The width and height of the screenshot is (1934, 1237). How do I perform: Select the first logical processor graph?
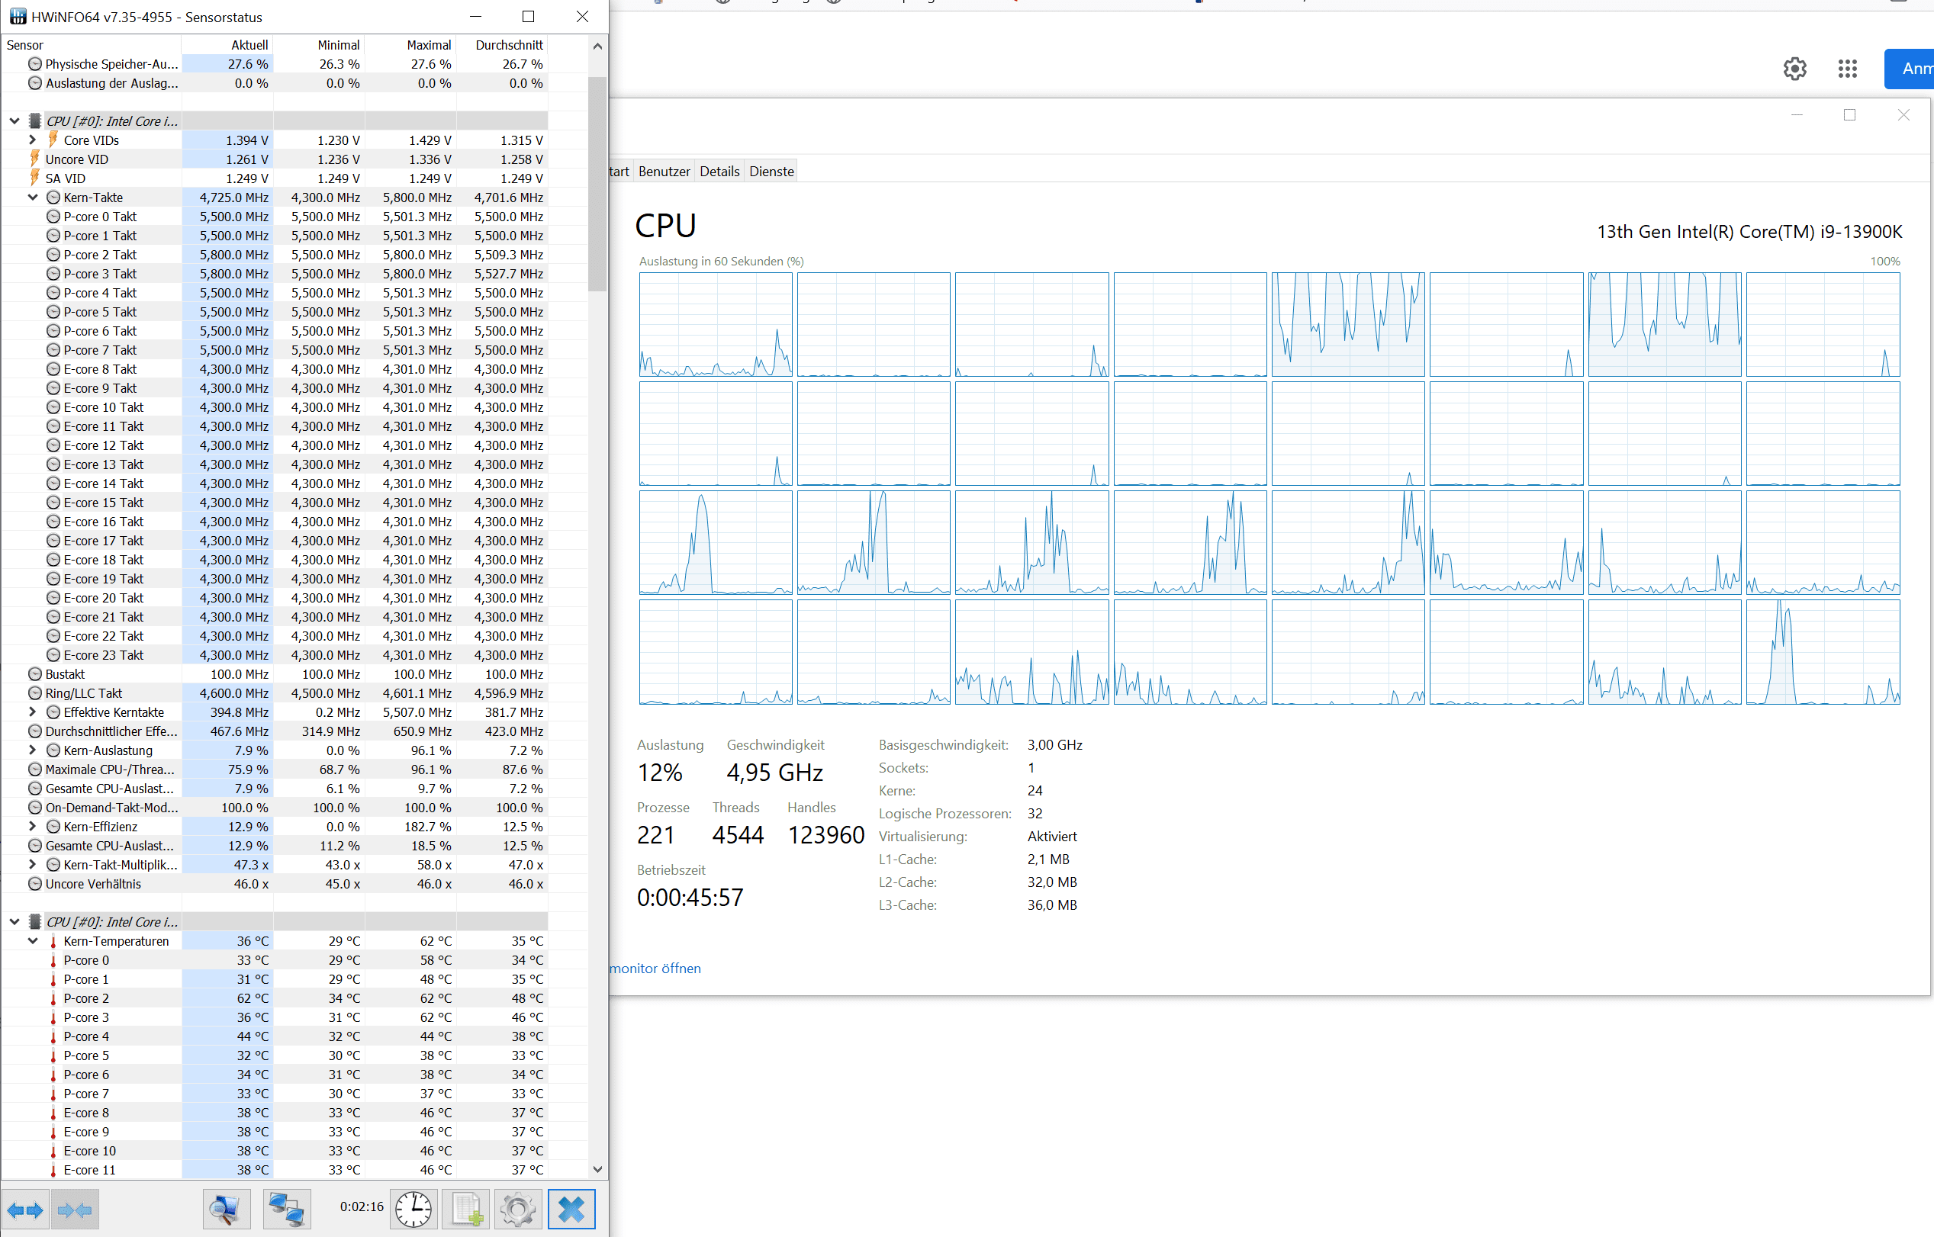(x=715, y=325)
